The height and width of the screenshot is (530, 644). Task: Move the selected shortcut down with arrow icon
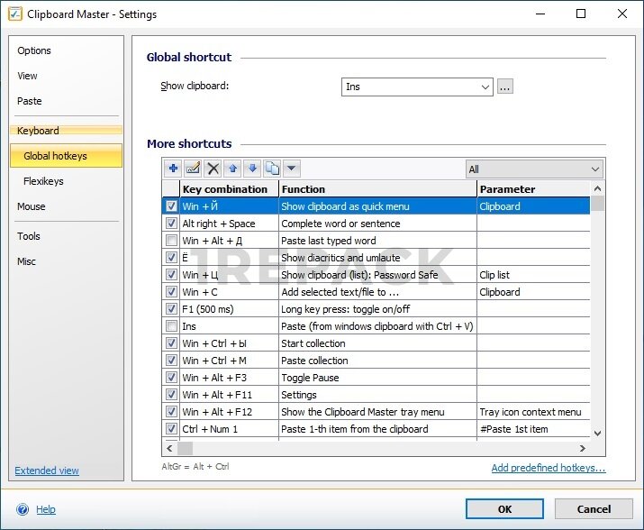coord(252,169)
